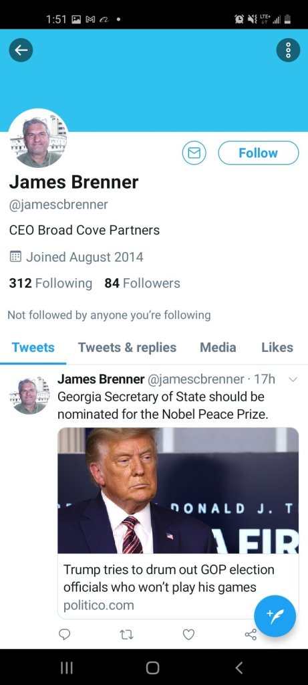The width and height of the screenshot is (308, 685).
Task: Open James Brenner's large profile photo
Action: [x=38, y=138]
